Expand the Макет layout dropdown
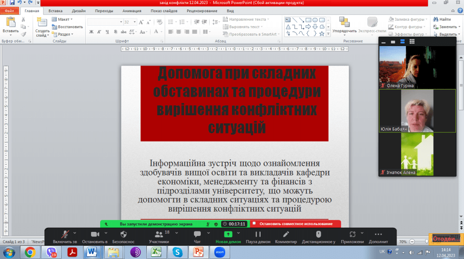This screenshot has width=464, height=259. pyautogui.click(x=63, y=19)
